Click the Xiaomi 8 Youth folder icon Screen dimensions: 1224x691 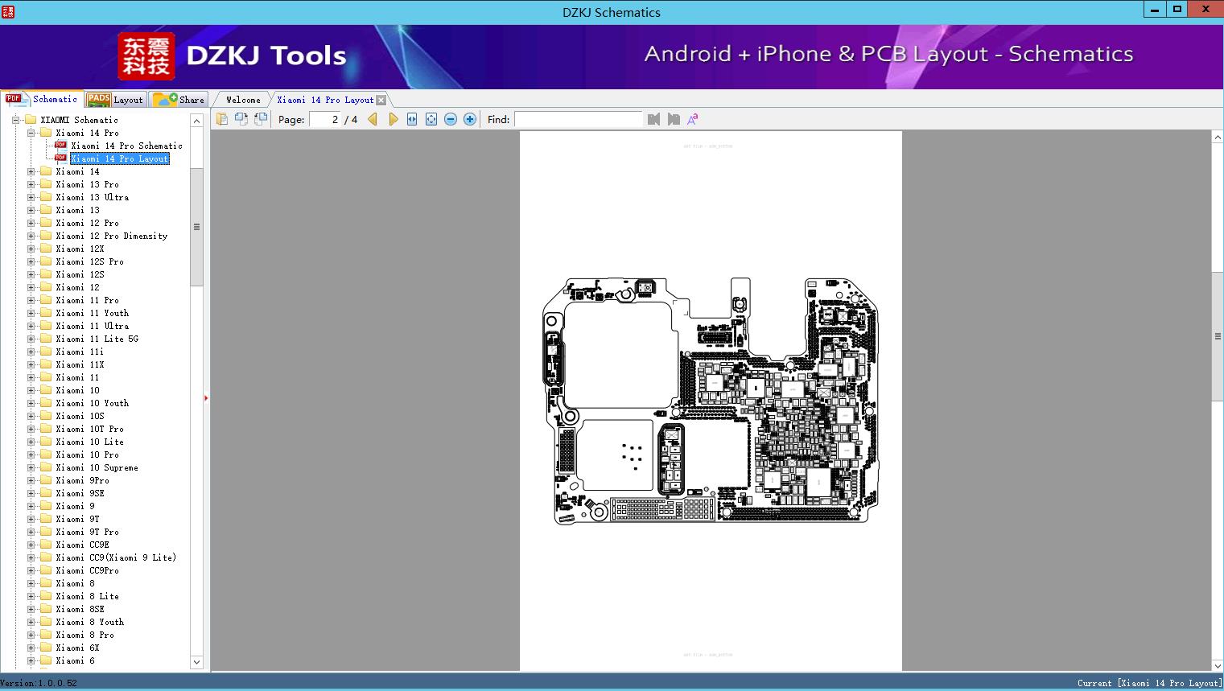pyautogui.click(x=46, y=622)
